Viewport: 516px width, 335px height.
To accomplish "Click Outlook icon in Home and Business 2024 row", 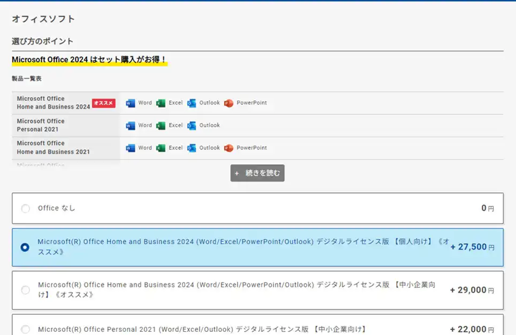I will pyautogui.click(x=192, y=103).
